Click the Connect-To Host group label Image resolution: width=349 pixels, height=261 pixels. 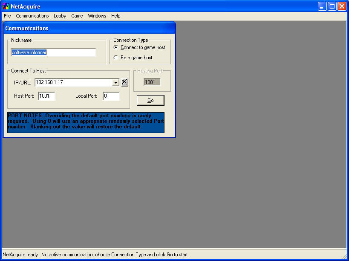[29, 71]
